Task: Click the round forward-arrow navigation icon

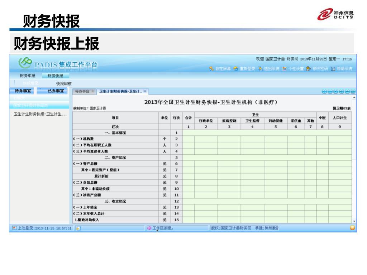Action: tap(330, 91)
